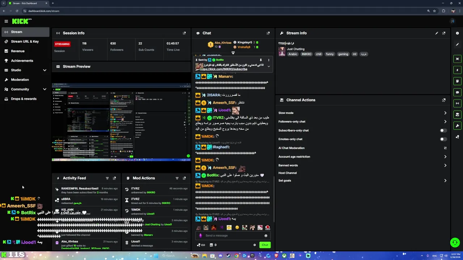463x260 pixels.
Task: Edit stream info with the pencil icon
Action: 437,33
